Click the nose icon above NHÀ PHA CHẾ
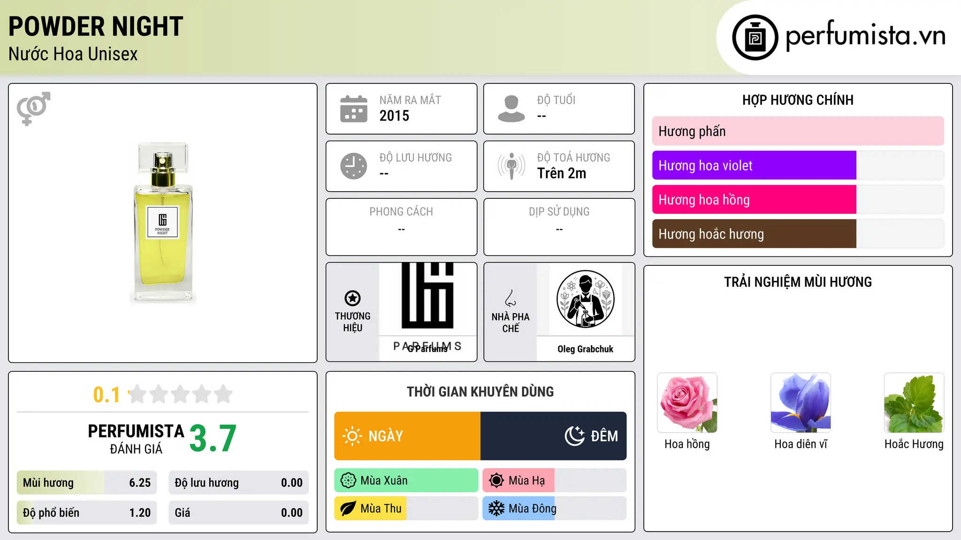This screenshot has height=540, width=961. tap(511, 298)
